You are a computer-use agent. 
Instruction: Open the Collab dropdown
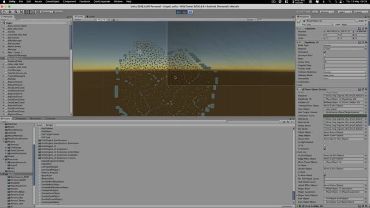303,12
